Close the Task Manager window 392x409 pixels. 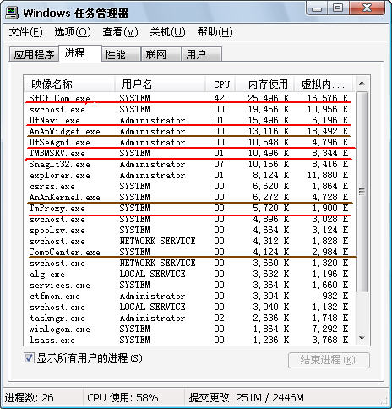tap(367, 8)
